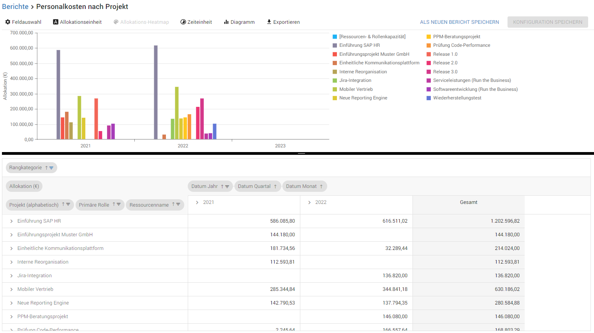This screenshot has width=594, height=333.
Task: Expand the PPM-Beratungsprojekt row
Action: tap(11, 317)
